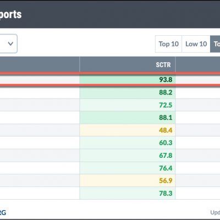Click the yellow 48.4 SCTR cell
This screenshot has height=220, width=220.
coord(128,130)
